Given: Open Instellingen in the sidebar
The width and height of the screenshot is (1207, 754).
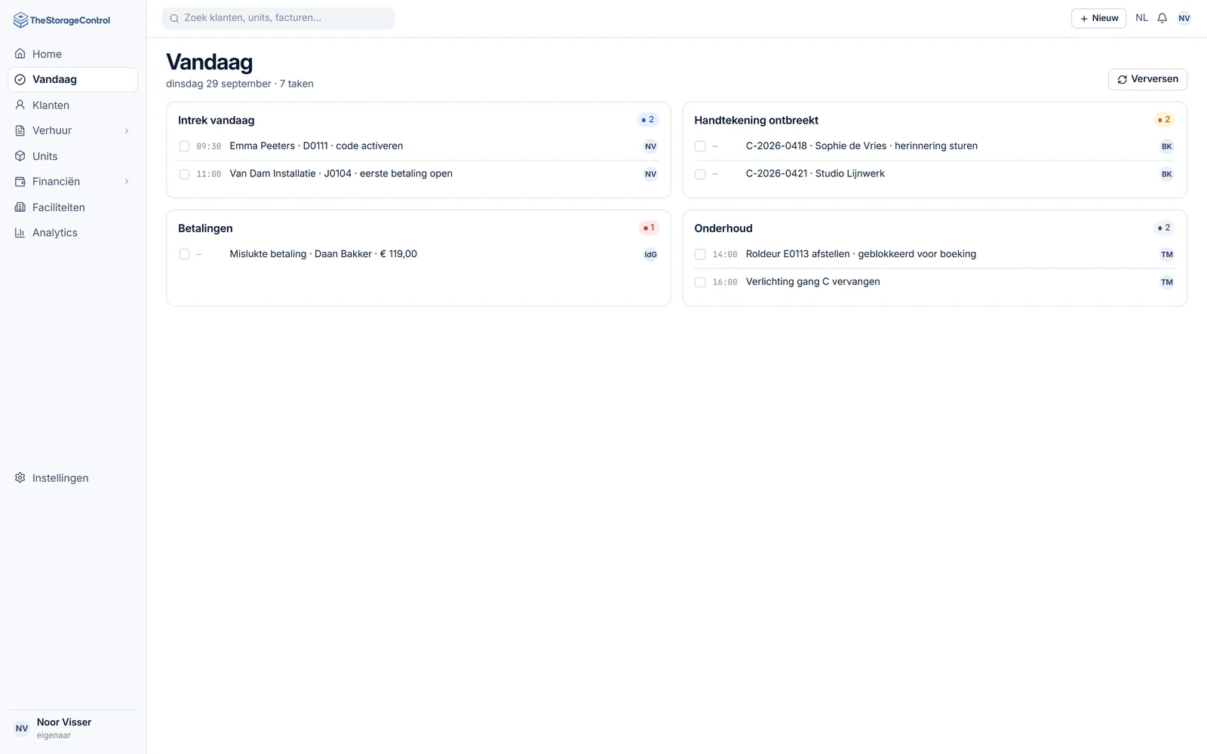Looking at the screenshot, I should 73,478.
